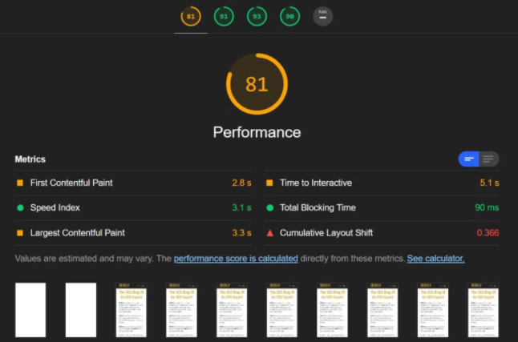Click the green circle beside Total Blocking Time
Viewport: 518px width, 342px height.
point(270,207)
